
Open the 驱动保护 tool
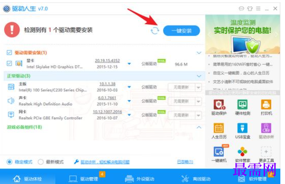point(219,108)
